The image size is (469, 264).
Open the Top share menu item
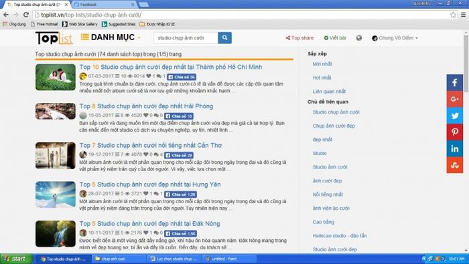(299, 38)
